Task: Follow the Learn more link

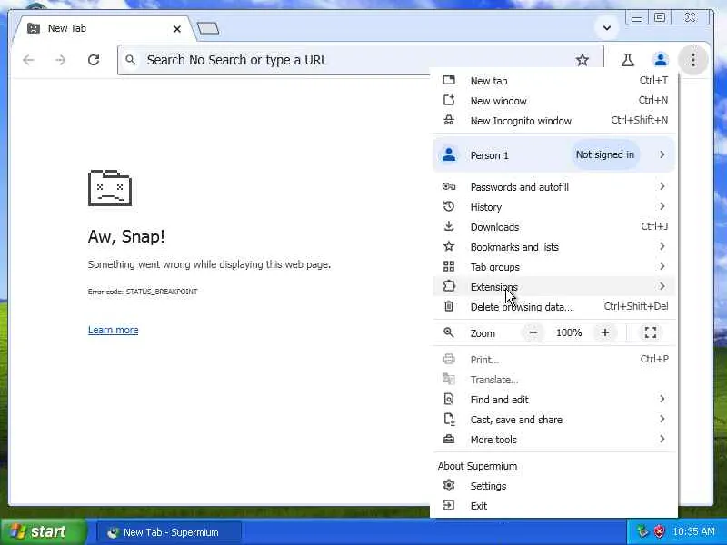Action: pos(113,330)
